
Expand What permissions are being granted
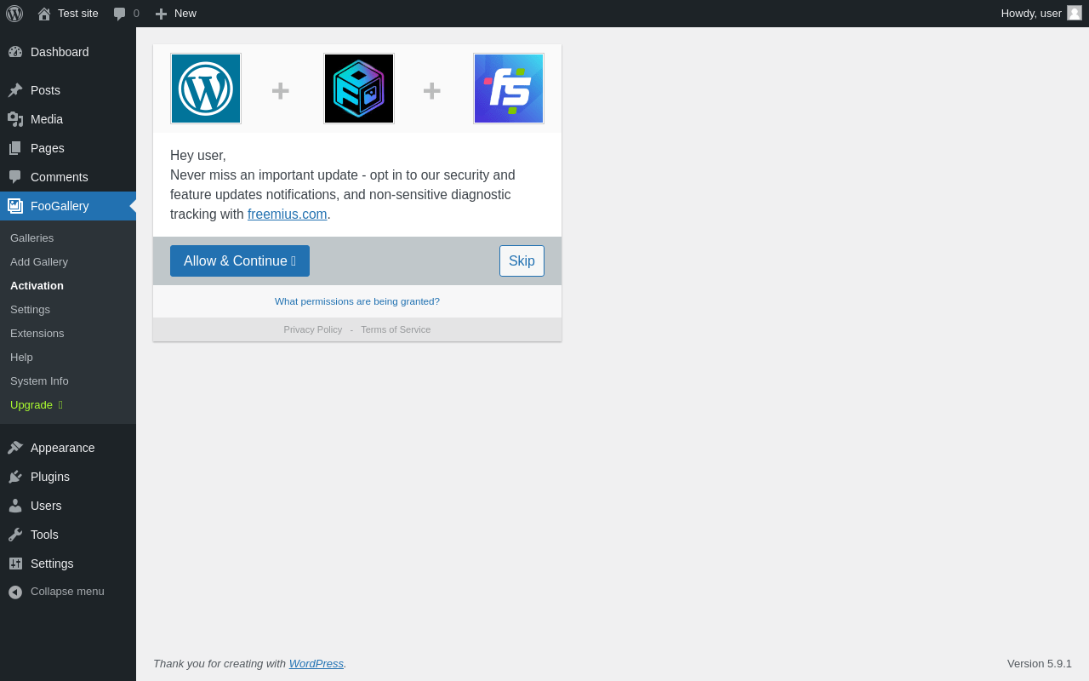click(357, 301)
